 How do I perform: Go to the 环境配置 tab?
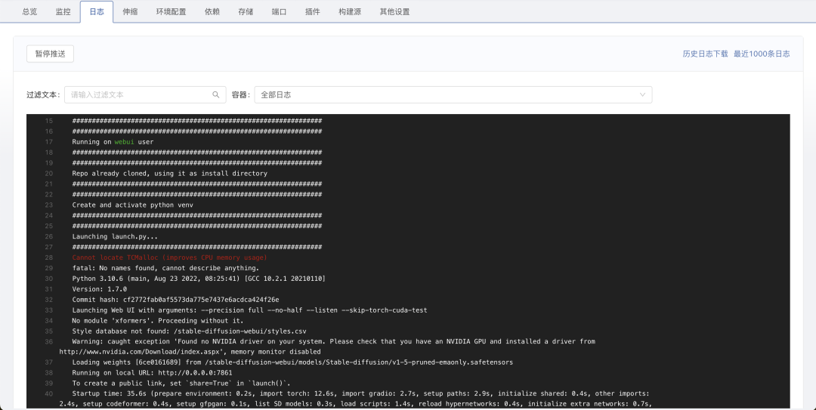point(171,12)
